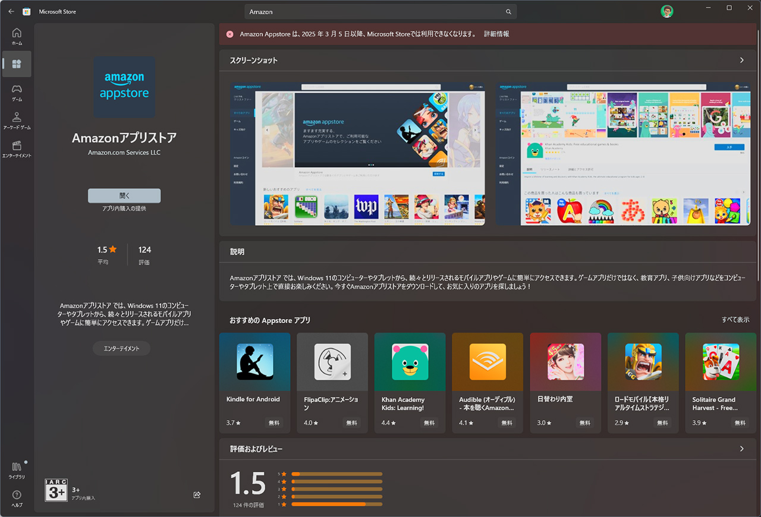This screenshot has width=761, height=517.
Task: Open the user profile avatar
Action: (667, 11)
